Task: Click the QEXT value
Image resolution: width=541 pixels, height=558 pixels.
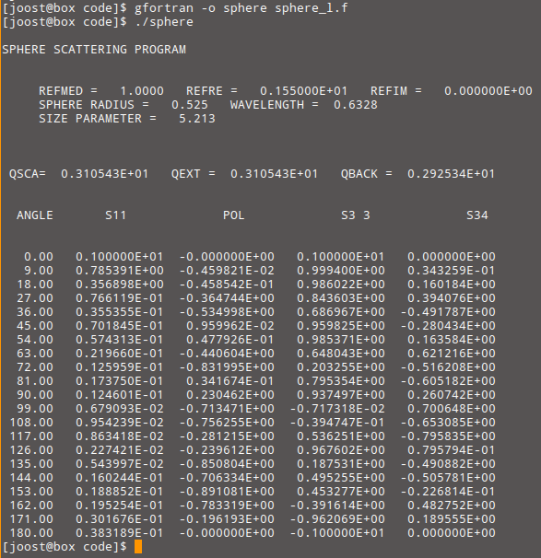Action: [x=274, y=174]
